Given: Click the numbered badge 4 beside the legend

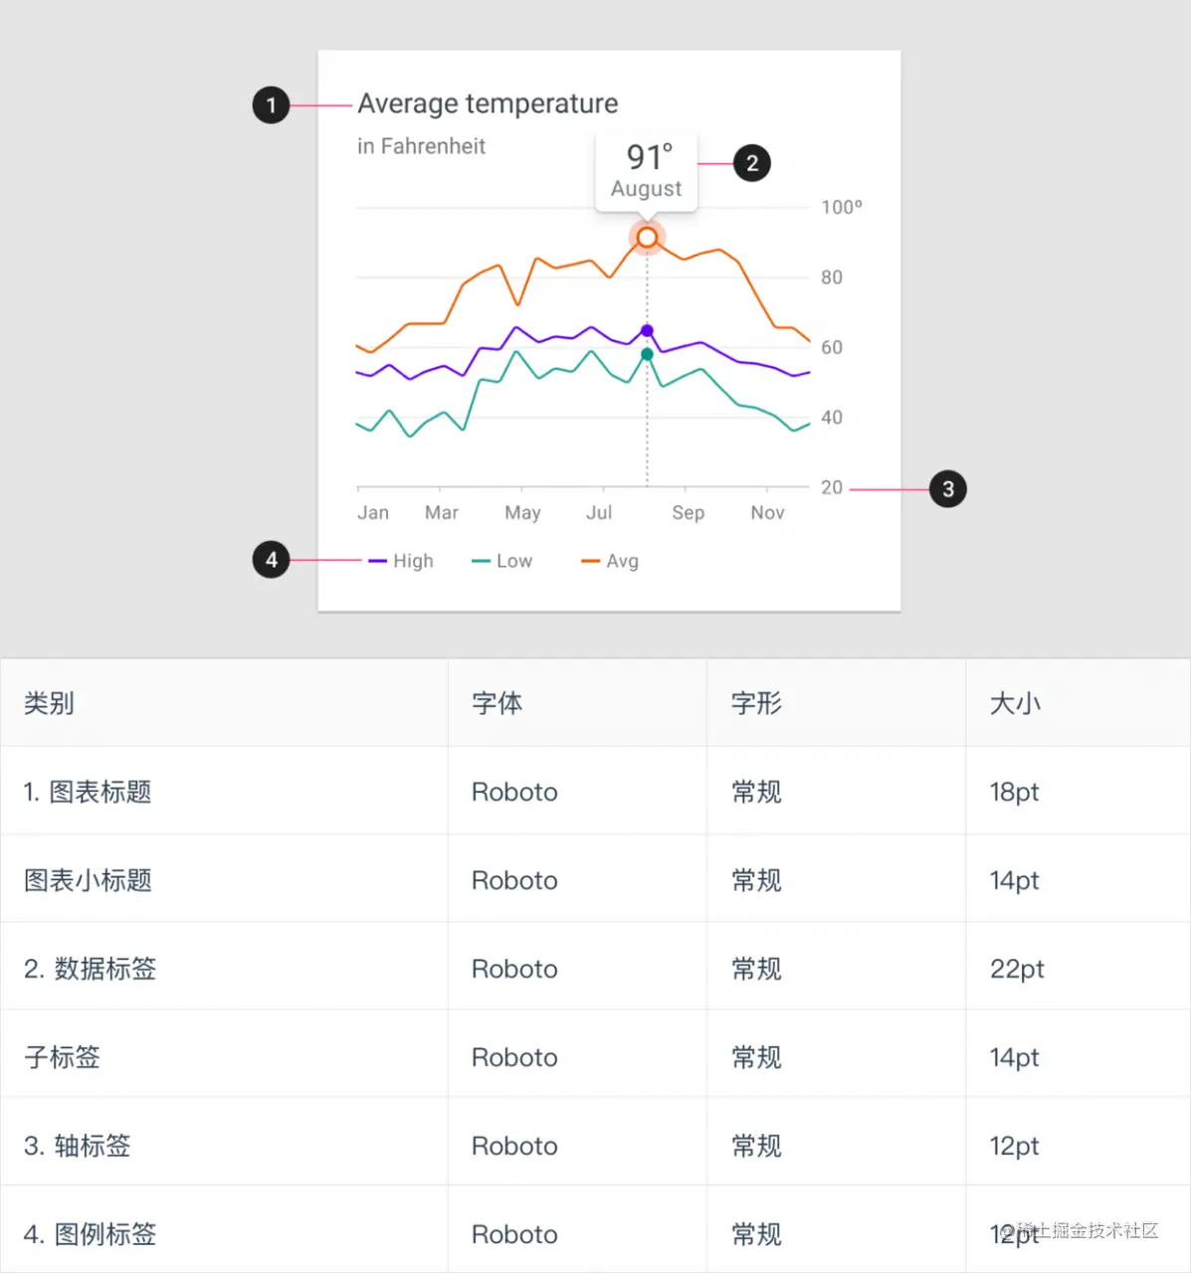Looking at the screenshot, I should [271, 560].
